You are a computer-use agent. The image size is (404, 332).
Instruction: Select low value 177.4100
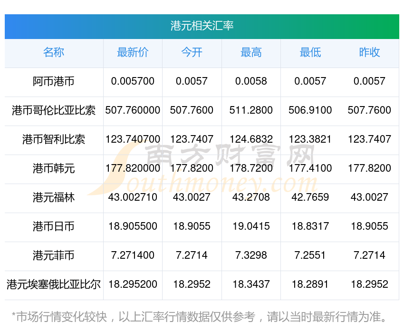click(x=310, y=168)
